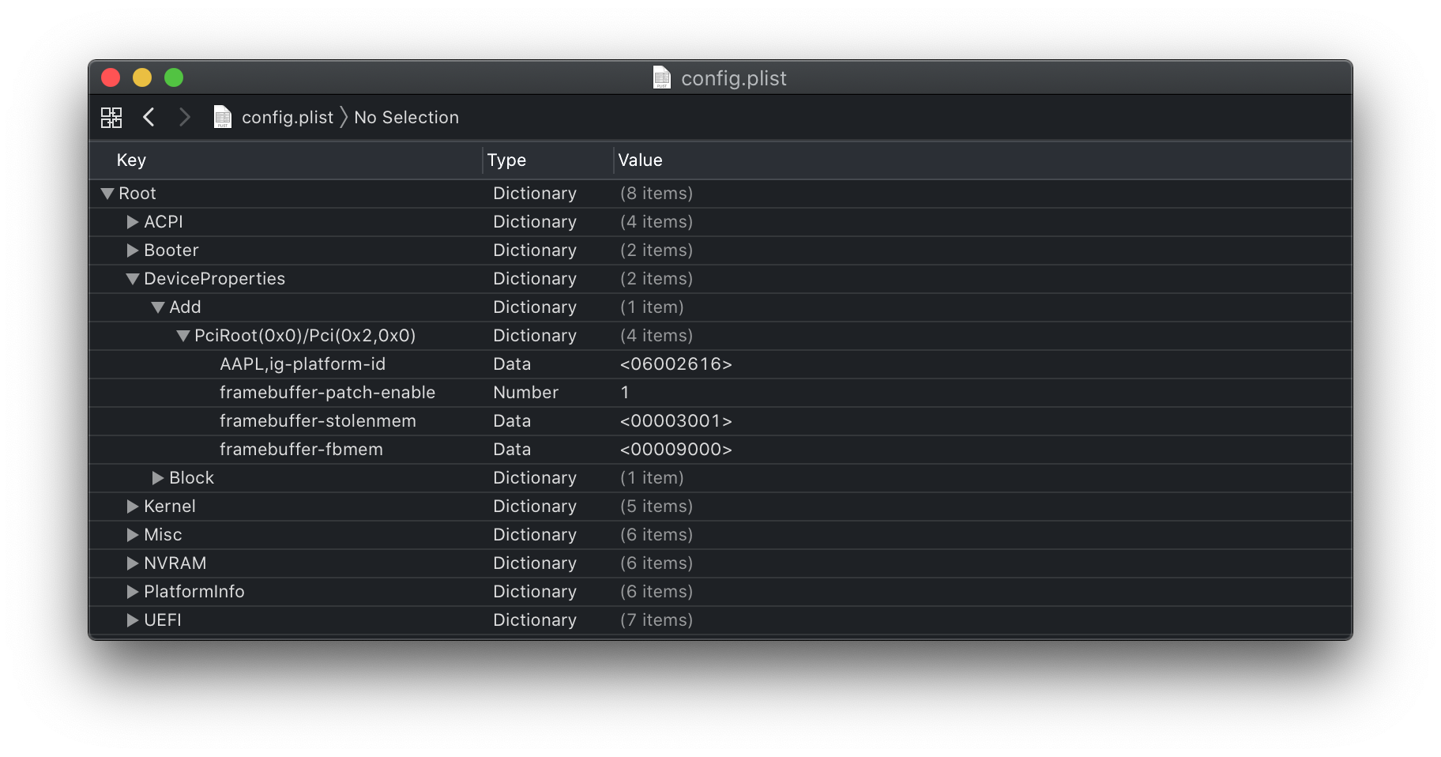Screen dimensions: 1441x757
Task: Click No Selection in the jump bar
Action: [x=407, y=117]
